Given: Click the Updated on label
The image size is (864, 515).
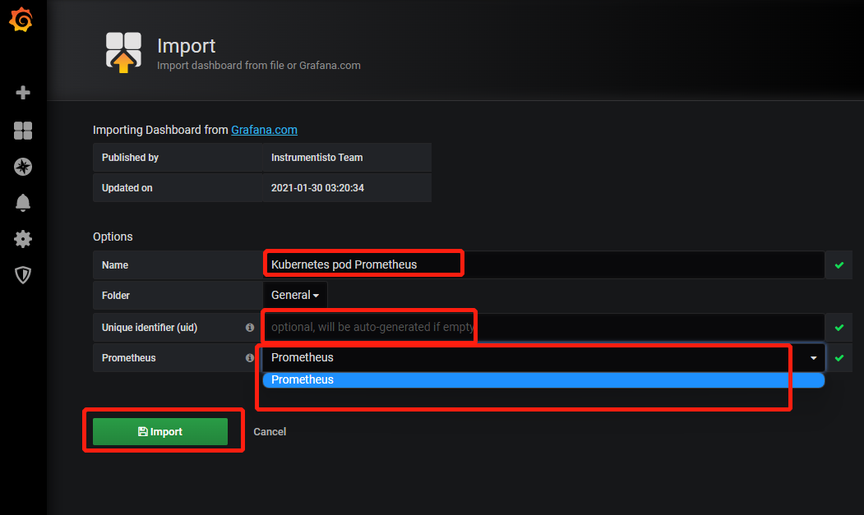Looking at the screenshot, I should click(127, 188).
